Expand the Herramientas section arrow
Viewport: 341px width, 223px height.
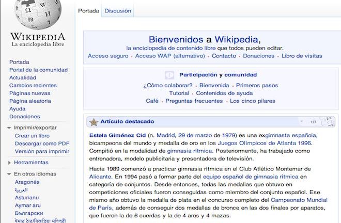point(9,163)
